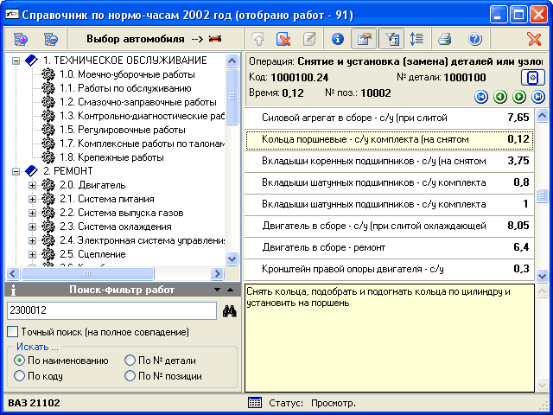Select the 'По № детали' search option
This screenshot has width=553, height=415.
130,361
